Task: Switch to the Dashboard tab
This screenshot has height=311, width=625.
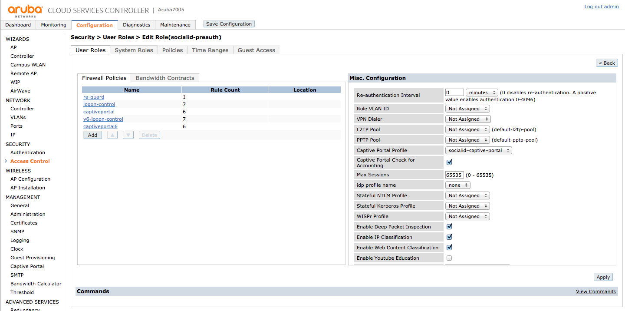Action: click(18, 25)
